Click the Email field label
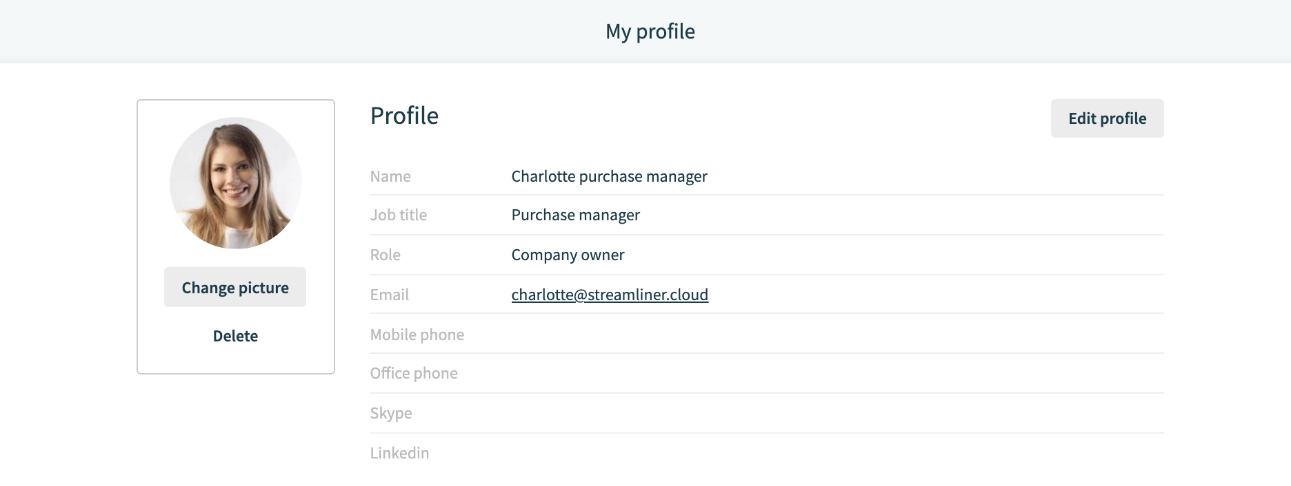Screen dimensions: 1291x486 [x=389, y=295]
